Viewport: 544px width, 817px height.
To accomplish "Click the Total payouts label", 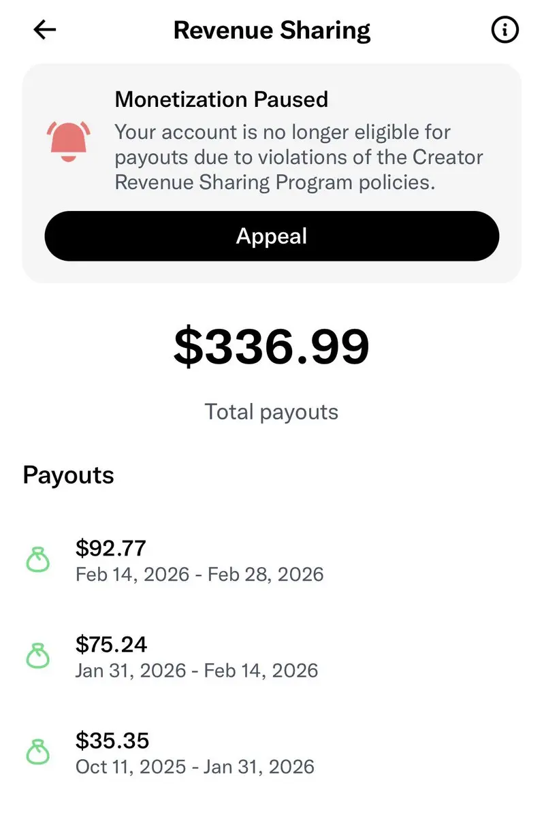I will pos(272,411).
